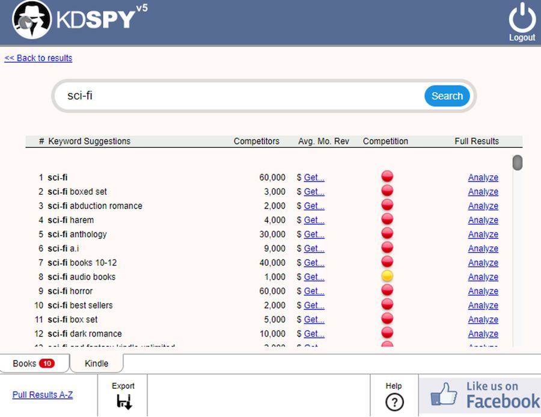541x417 pixels.
Task: Sort by the Competitors column header
Action: [257, 141]
